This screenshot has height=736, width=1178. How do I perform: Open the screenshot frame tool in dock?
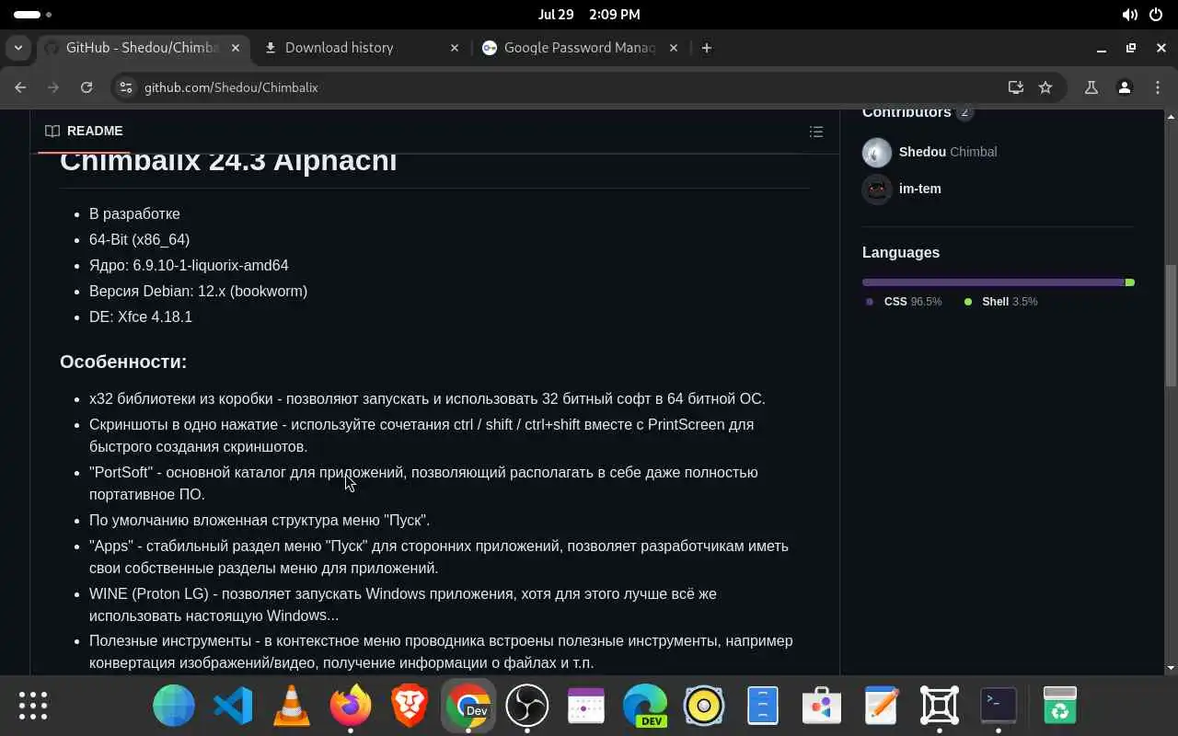940,706
